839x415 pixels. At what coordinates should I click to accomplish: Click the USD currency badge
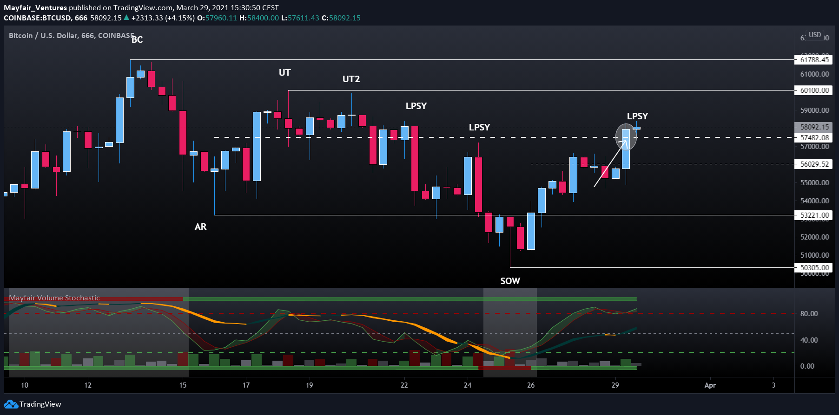point(815,35)
